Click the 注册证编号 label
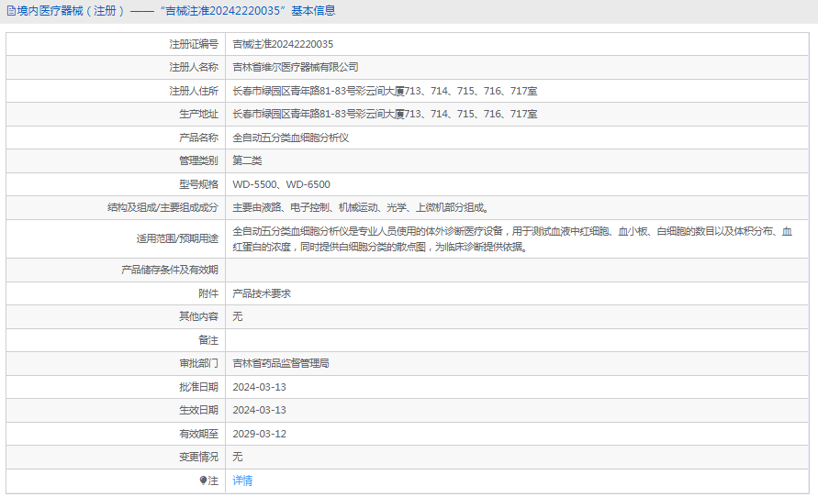 [194, 44]
